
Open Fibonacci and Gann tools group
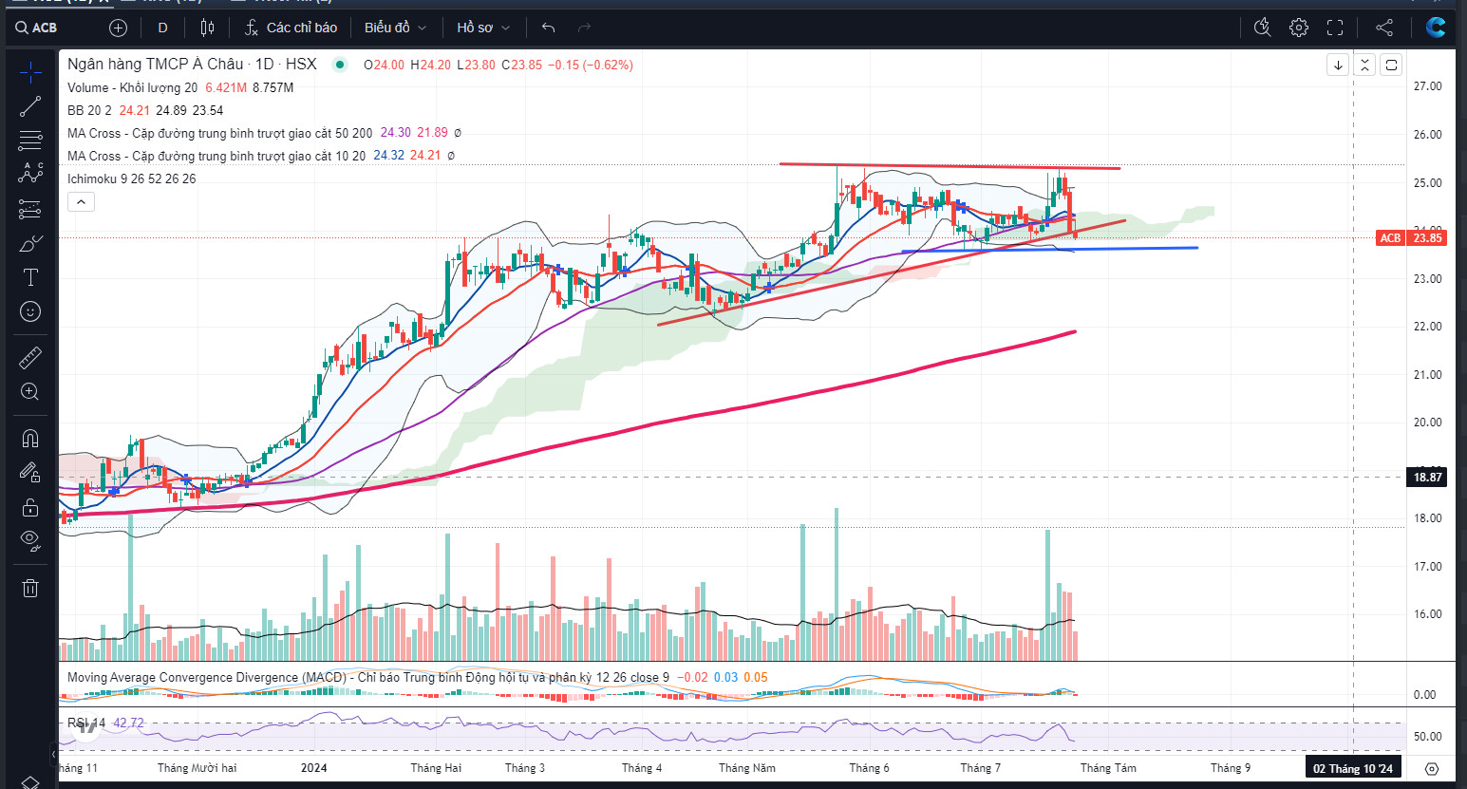30,141
